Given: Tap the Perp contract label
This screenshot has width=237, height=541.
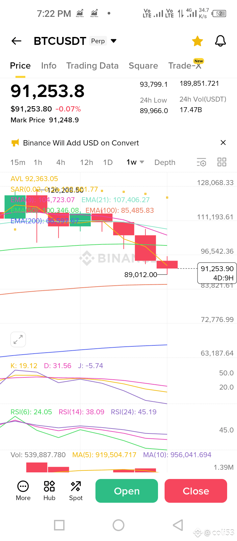Looking at the screenshot, I should click(98, 41).
